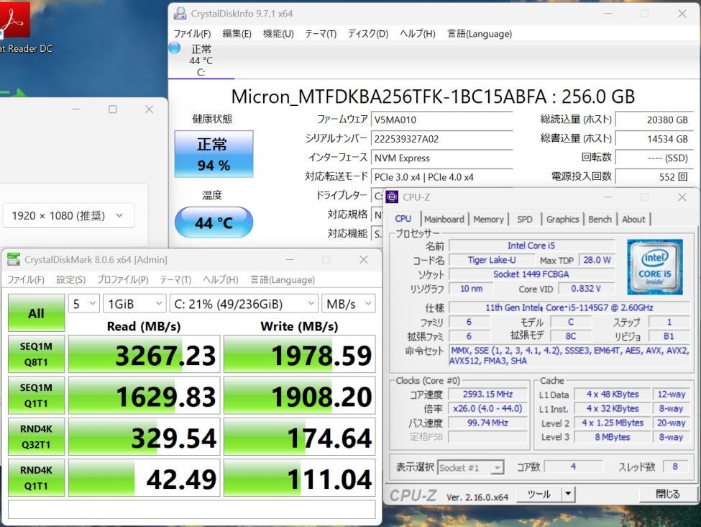
Task: Open the 機能 menu in CrystalDiskInfo
Action: (278, 33)
